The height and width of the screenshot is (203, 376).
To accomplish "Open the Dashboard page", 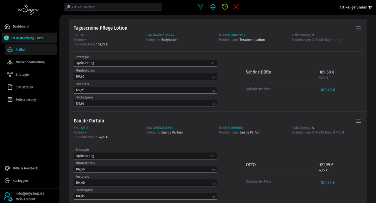I will (21, 26).
